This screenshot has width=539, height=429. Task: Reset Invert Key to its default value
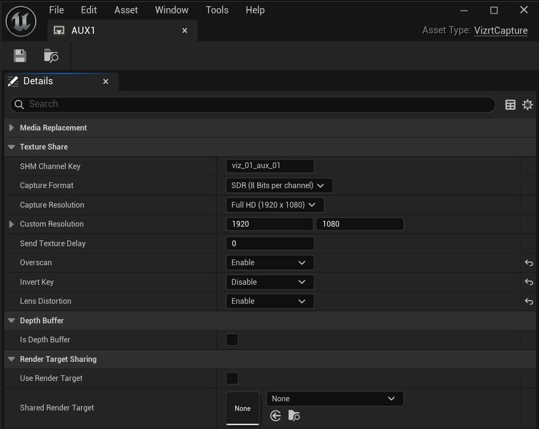(529, 282)
